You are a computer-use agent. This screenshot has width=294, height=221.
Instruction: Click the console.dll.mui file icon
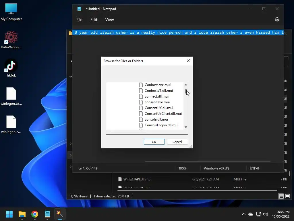(141, 119)
